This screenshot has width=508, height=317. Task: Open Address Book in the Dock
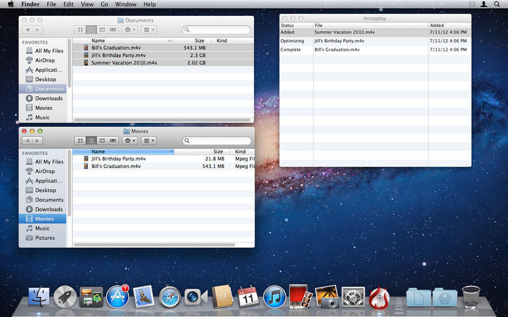coord(222,297)
